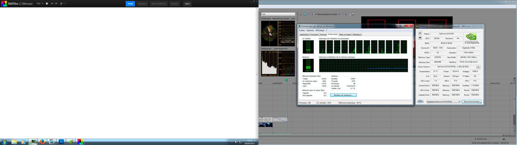The width and height of the screenshot is (517, 145).
Task: Click the Moniteur de ressource button
Action: tap(343, 95)
